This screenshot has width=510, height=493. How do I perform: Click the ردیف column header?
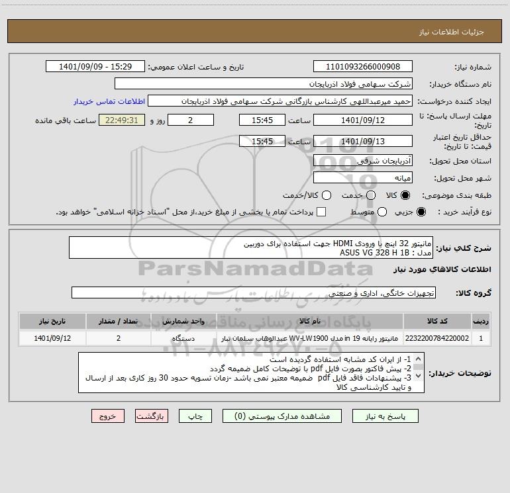click(x=481, y=322)
